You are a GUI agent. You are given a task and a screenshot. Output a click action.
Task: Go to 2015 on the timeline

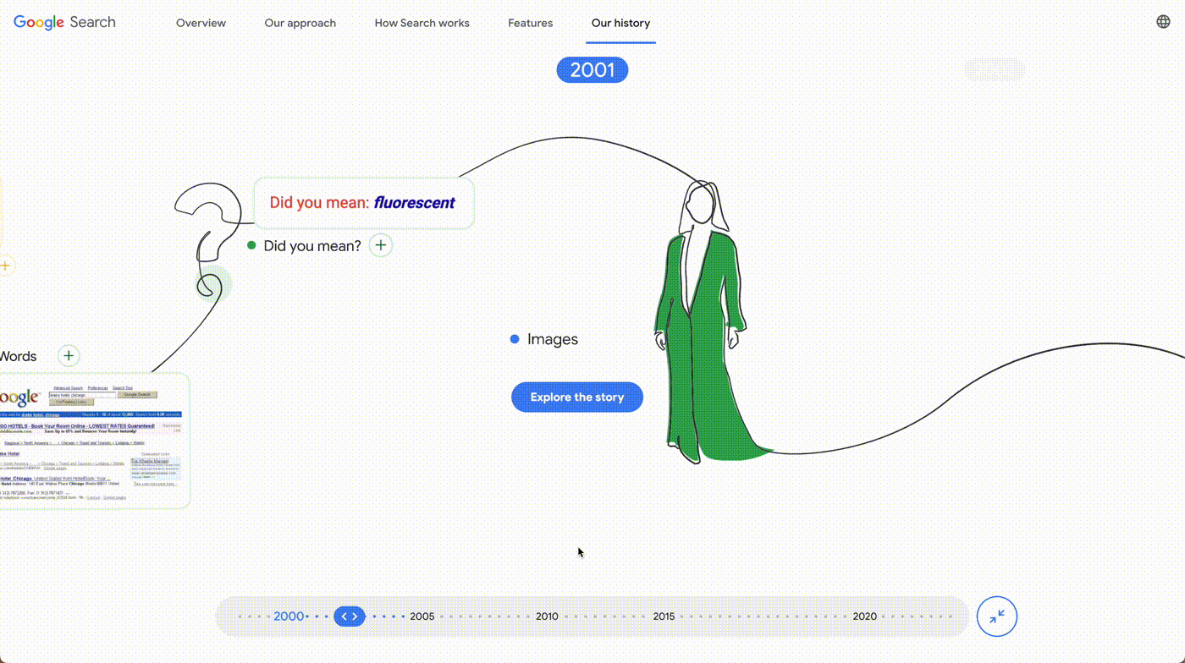pos(664,616)
